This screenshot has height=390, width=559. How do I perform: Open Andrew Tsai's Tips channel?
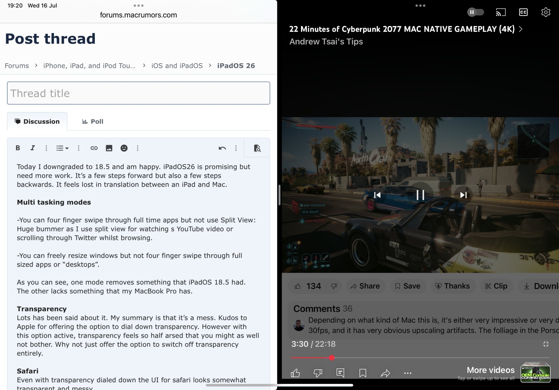pos(326,42)
